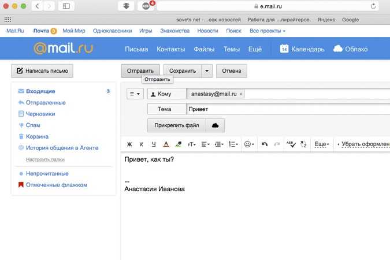Open 'Новости' in the top portal bar

(x=207, y=31)
